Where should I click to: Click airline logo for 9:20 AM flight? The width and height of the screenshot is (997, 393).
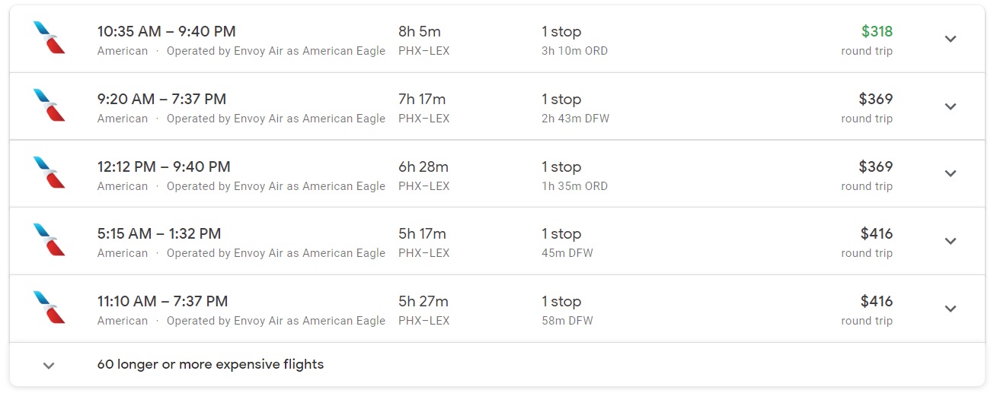(x=49, y=106)
